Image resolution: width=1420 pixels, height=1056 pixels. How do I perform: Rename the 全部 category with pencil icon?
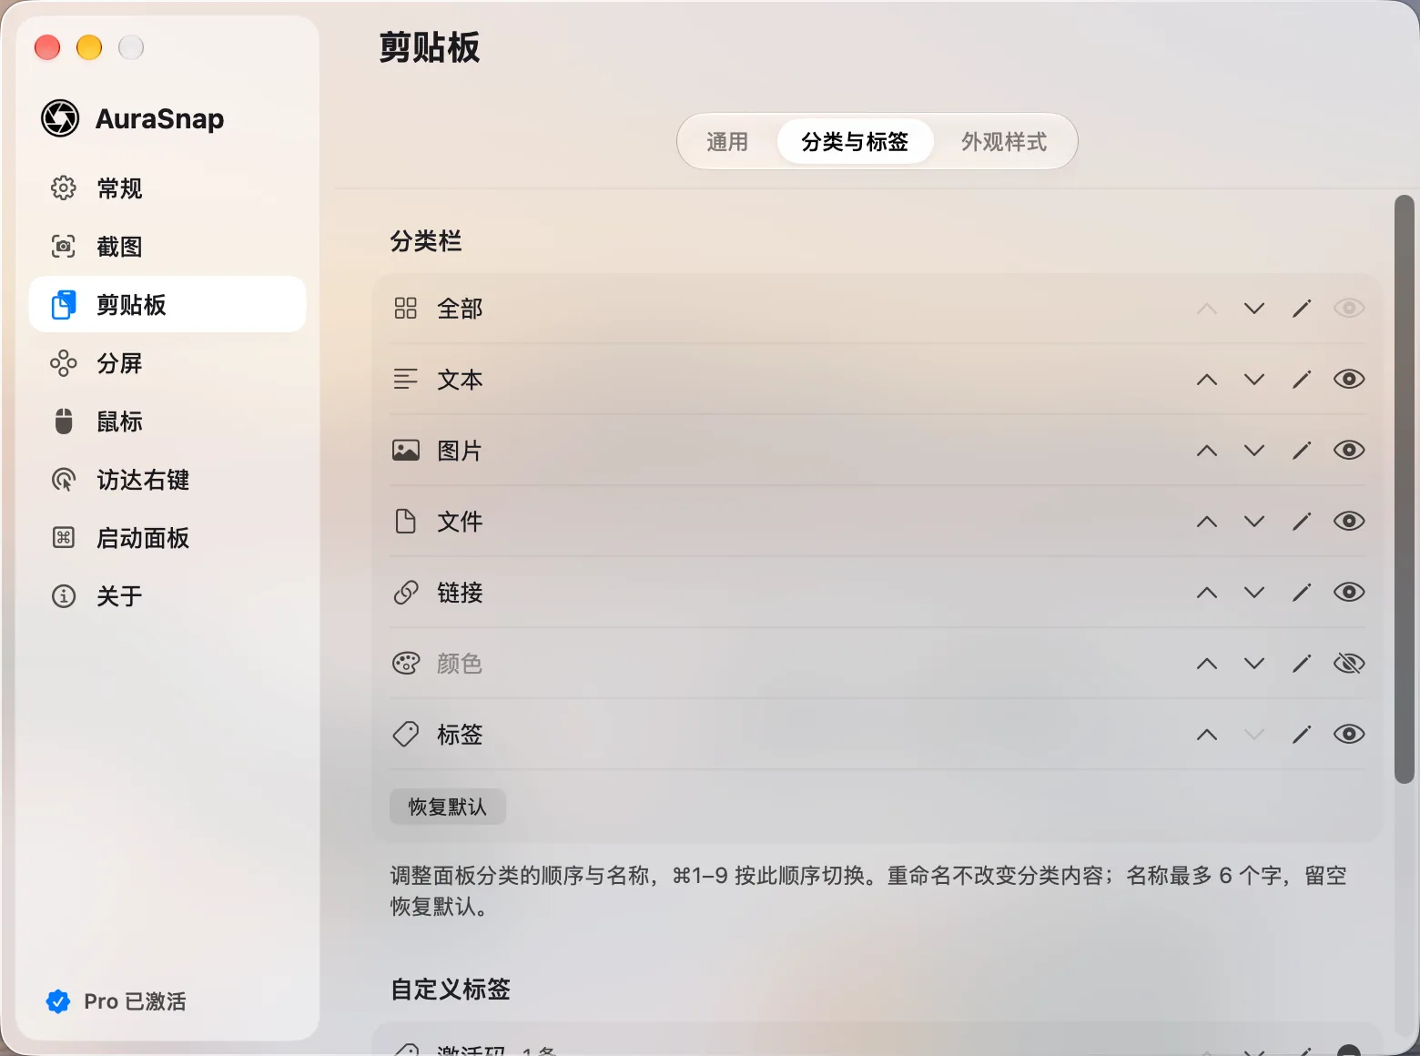[x=1302, y=309]
